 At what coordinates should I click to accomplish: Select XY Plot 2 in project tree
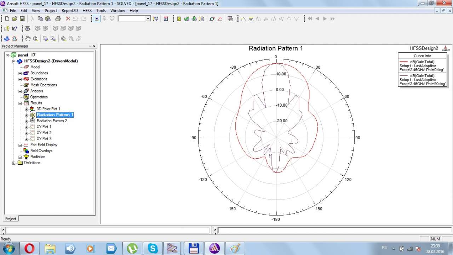(x=44, y=133)
